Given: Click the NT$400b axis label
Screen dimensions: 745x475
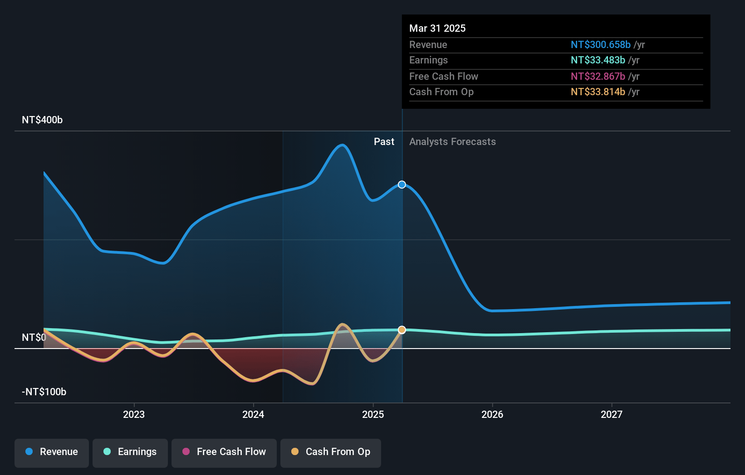Looking at the screenshot, I should [42, 120].
